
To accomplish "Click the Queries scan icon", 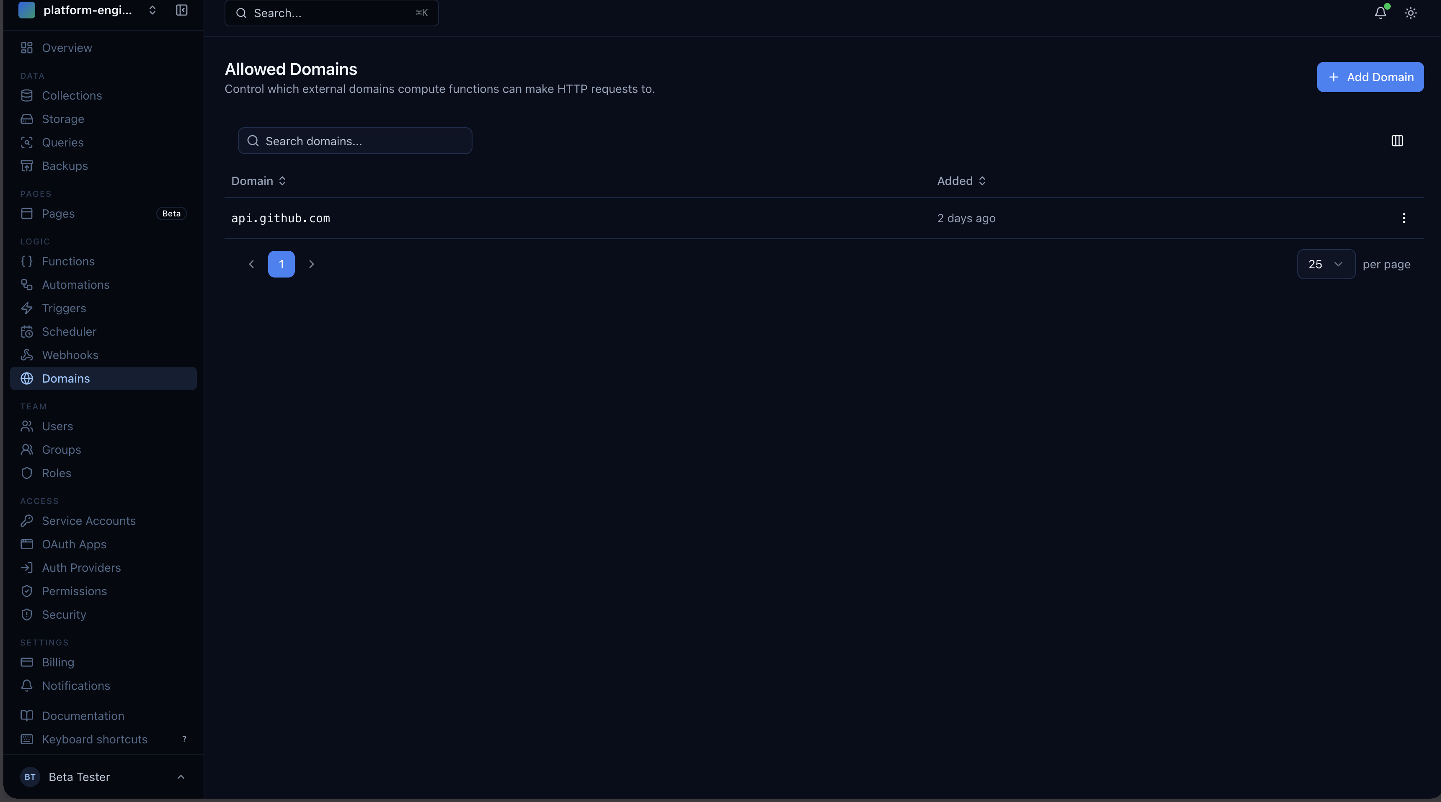I will click(x=27, y=142).
